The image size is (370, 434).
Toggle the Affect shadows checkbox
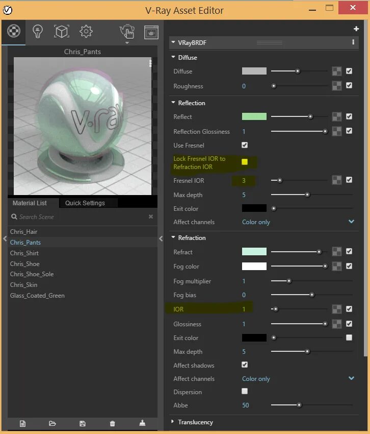(x=245, y=365)
